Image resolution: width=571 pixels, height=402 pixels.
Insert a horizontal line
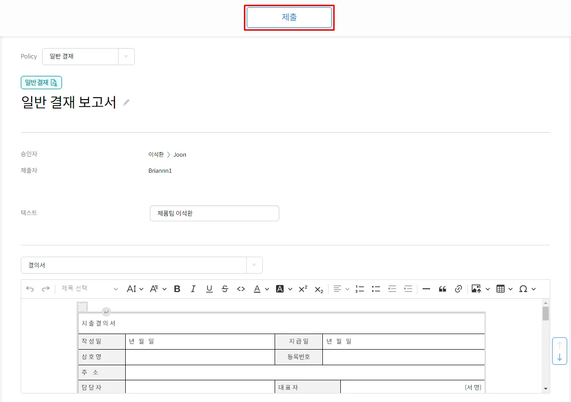click(x=426, y=289)
